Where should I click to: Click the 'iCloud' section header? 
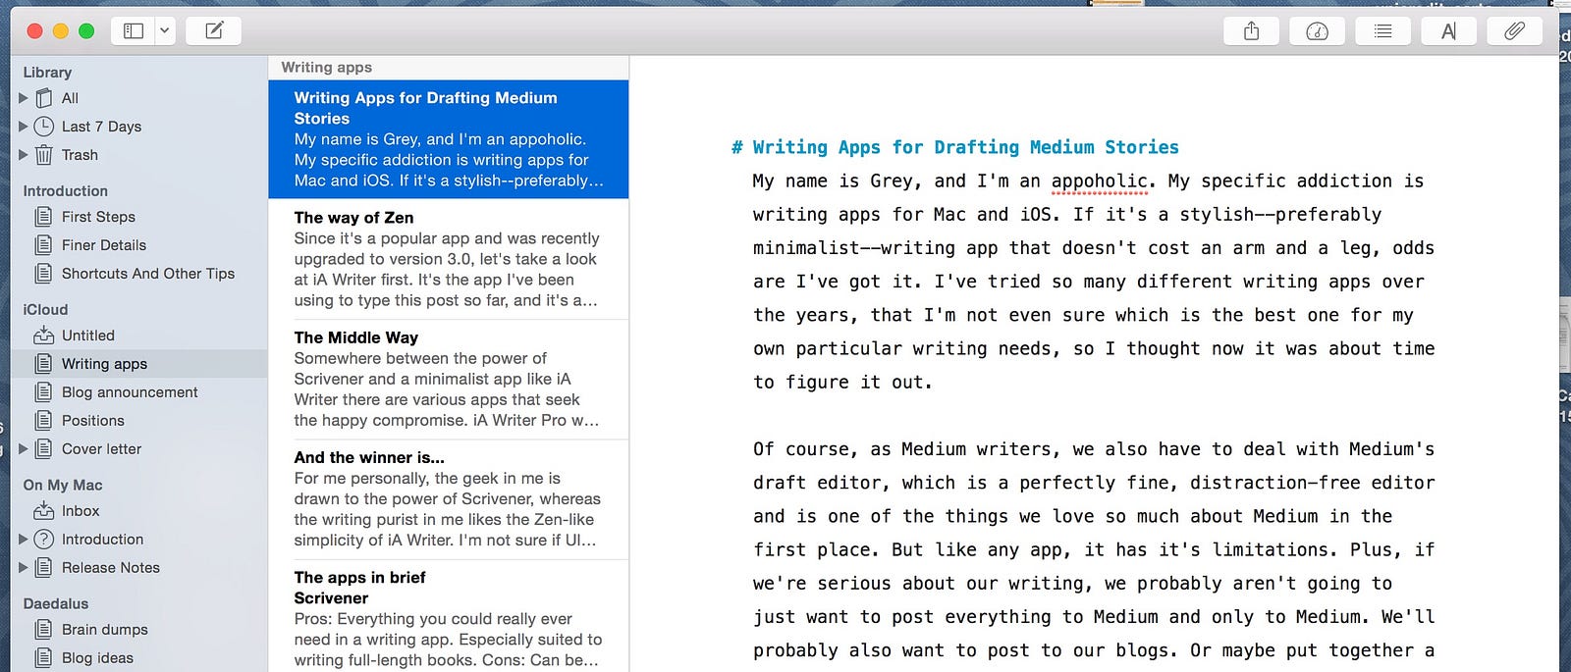tap(45, 310)
